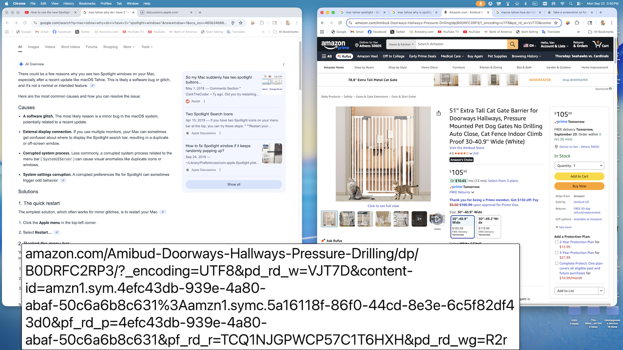Click the share icon beside the product image
The width and height of the screenshot is (623, 350).
click(x=438, y=113)
